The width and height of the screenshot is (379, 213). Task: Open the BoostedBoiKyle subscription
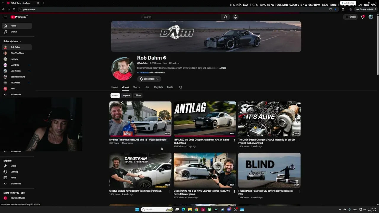tap(17, 77)
